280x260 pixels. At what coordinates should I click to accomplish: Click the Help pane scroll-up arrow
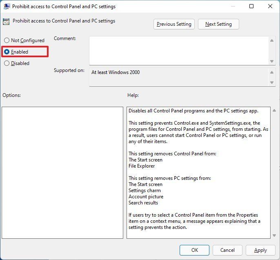pos(274,110)
